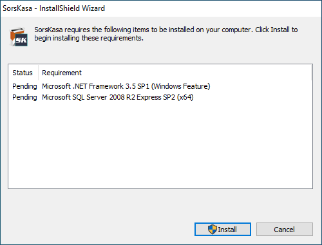The image size is (322, 245).
Task: Click the divider between Status and Requirement headers
Action: [38, 73]
